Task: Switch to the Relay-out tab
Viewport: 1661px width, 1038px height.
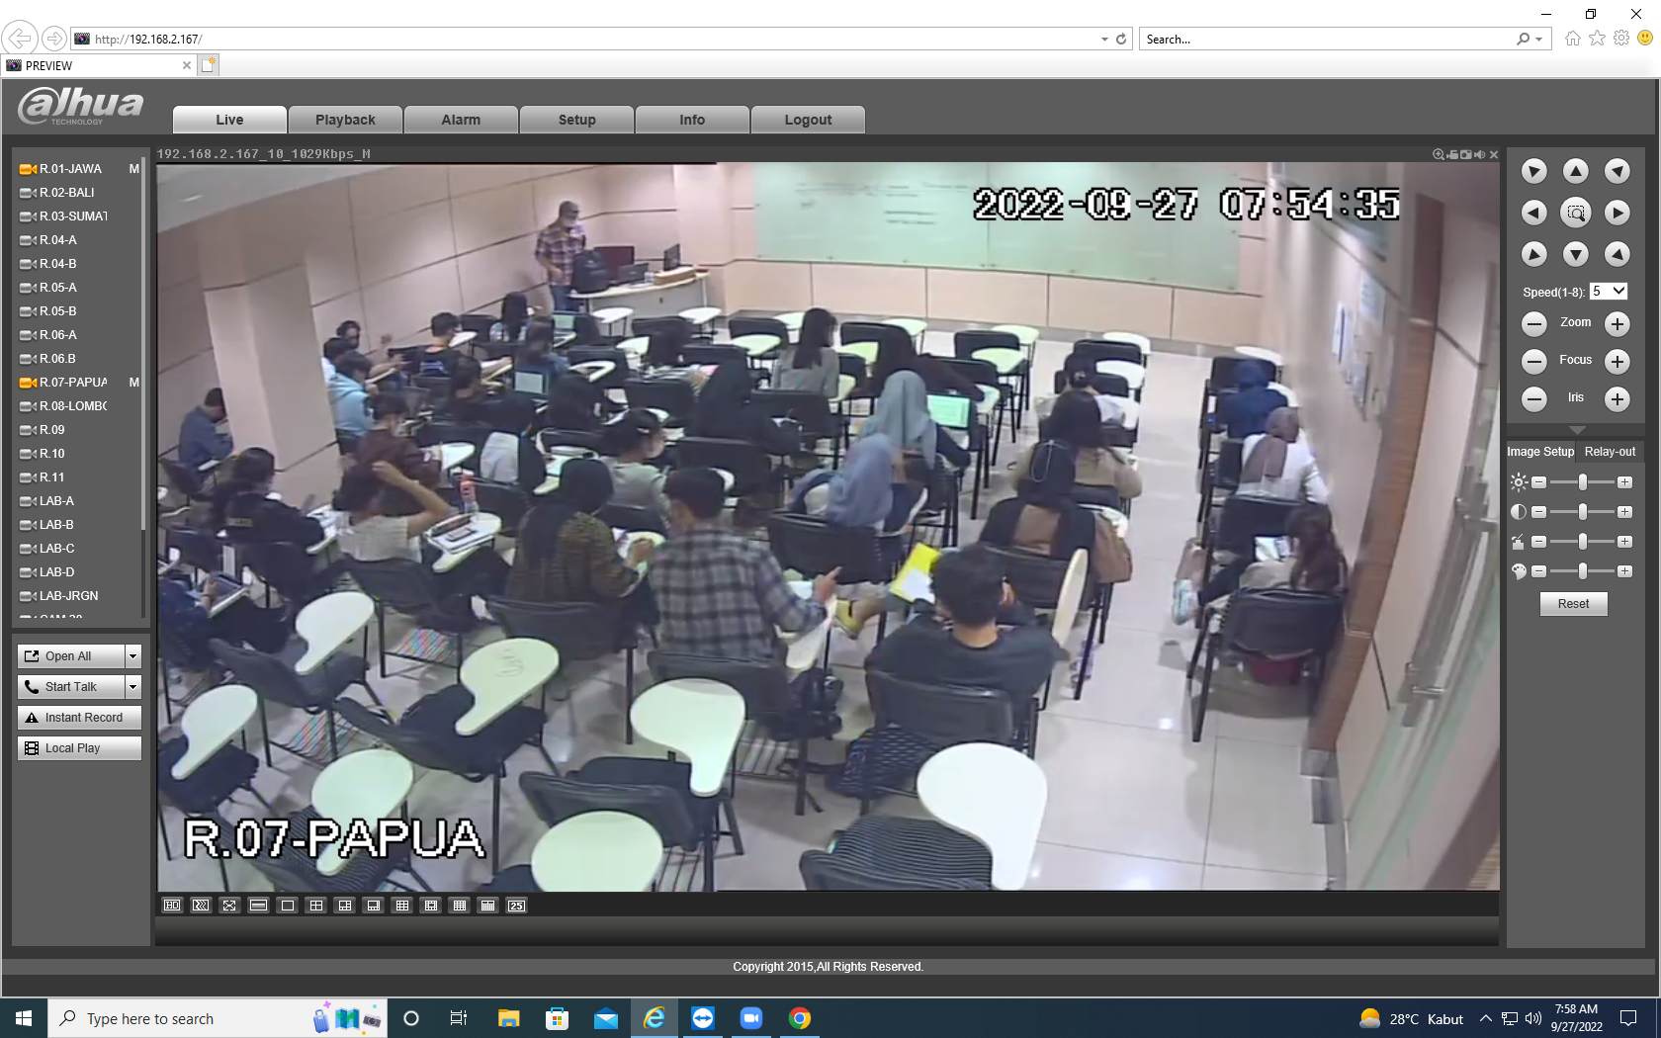Action: [1610, 452]
